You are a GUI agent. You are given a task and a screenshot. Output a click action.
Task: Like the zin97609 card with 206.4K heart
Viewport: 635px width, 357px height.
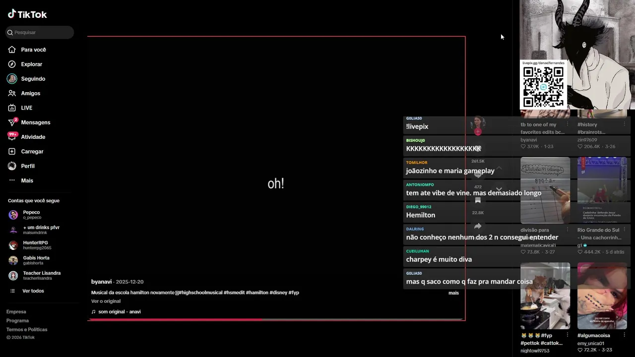point(580,147)
